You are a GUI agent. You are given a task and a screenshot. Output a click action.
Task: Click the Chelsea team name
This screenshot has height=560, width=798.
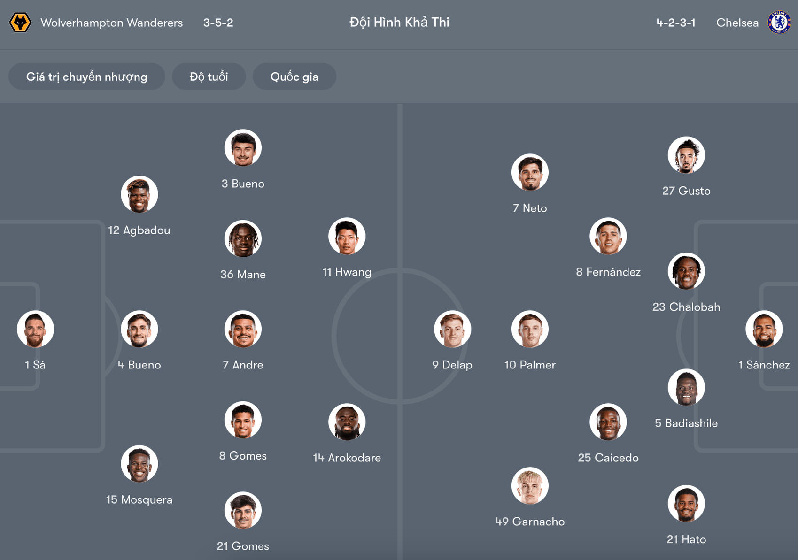point(737,22)
